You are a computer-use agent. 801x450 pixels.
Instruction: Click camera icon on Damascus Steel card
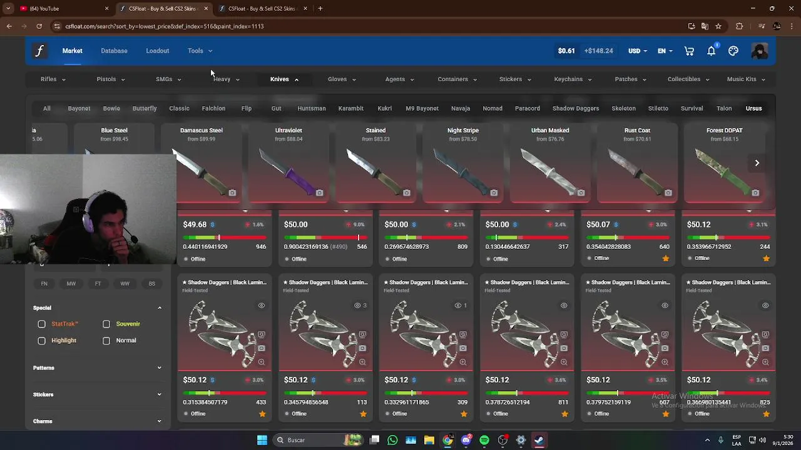pyautogui.click(x=232, y=193)
